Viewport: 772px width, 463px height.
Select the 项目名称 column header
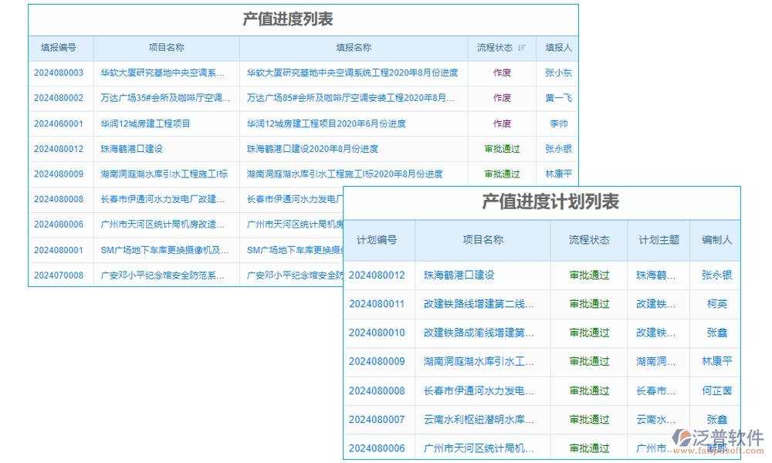coord(164,47)
